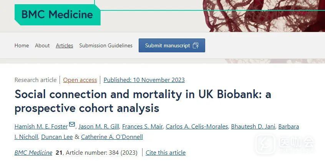Image resolution: width=325 pixels, height=162 pixels.
Task: Click the upload icon in Submit manuscript
Action: tap(196, 45)
